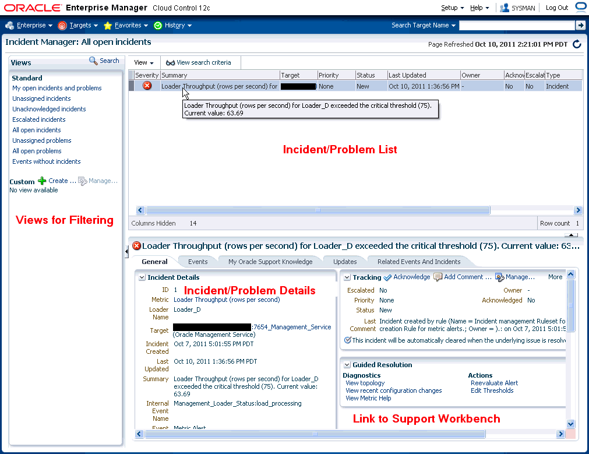Open Events without incidents view
The width and height of the screenshot is (589, 454).
click(x=46, y=161)
